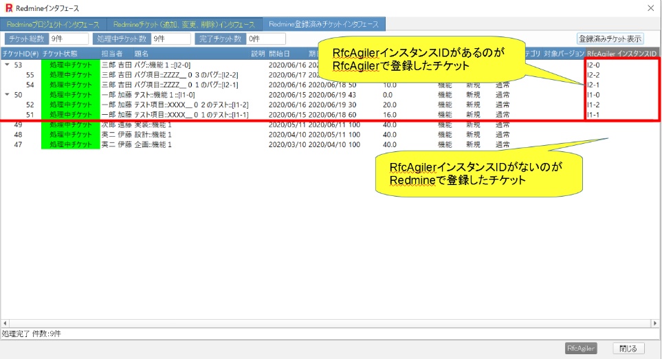Click 登録済みチケット表示 button

(610, 39)
